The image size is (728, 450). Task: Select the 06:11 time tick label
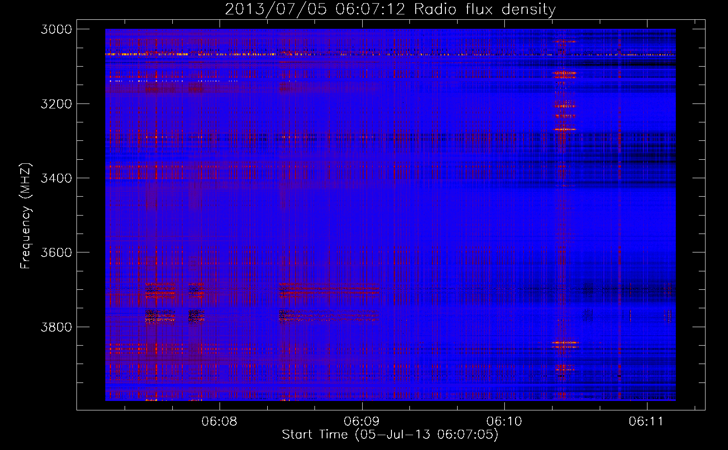pyautogui.click(x=647, y=422)
